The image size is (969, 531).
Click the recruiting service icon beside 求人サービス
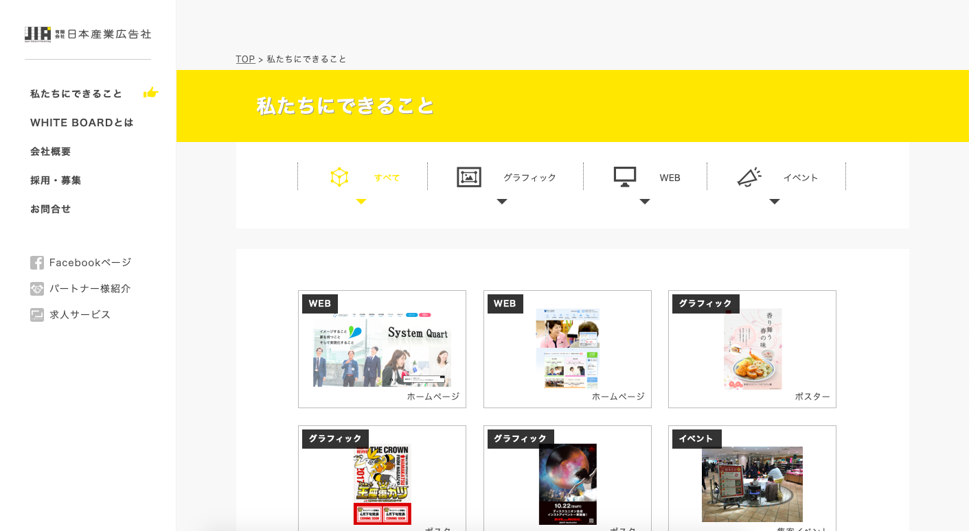[x=37, y=315]
